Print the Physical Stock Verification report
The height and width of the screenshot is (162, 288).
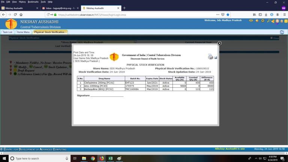210,57
